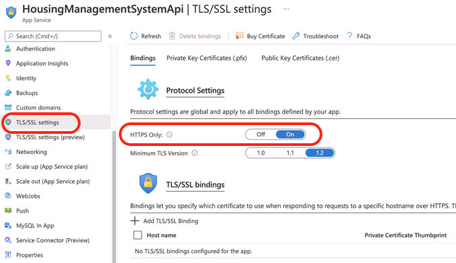
Task: Click the HTTPS Only info icon
Action: [x=169, y=135]
